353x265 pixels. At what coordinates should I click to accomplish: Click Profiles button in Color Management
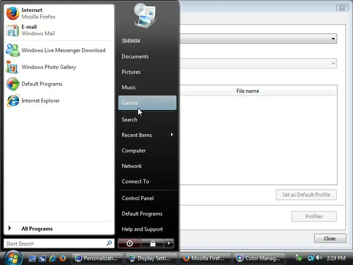coord(314,216)
